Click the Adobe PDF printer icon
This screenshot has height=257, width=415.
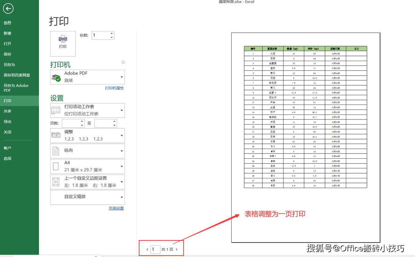click(56, 77)
